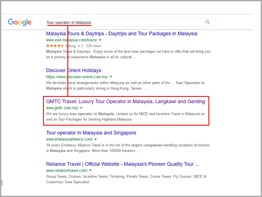Click snippet starting 'We facilitate travel arrangements'
The image size is (262, 197).
tap(125, 86)
